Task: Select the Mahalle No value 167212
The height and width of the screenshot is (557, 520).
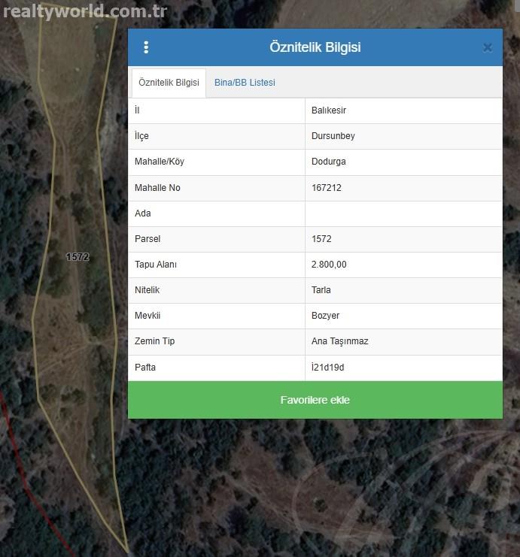Action: click(326, 188)
